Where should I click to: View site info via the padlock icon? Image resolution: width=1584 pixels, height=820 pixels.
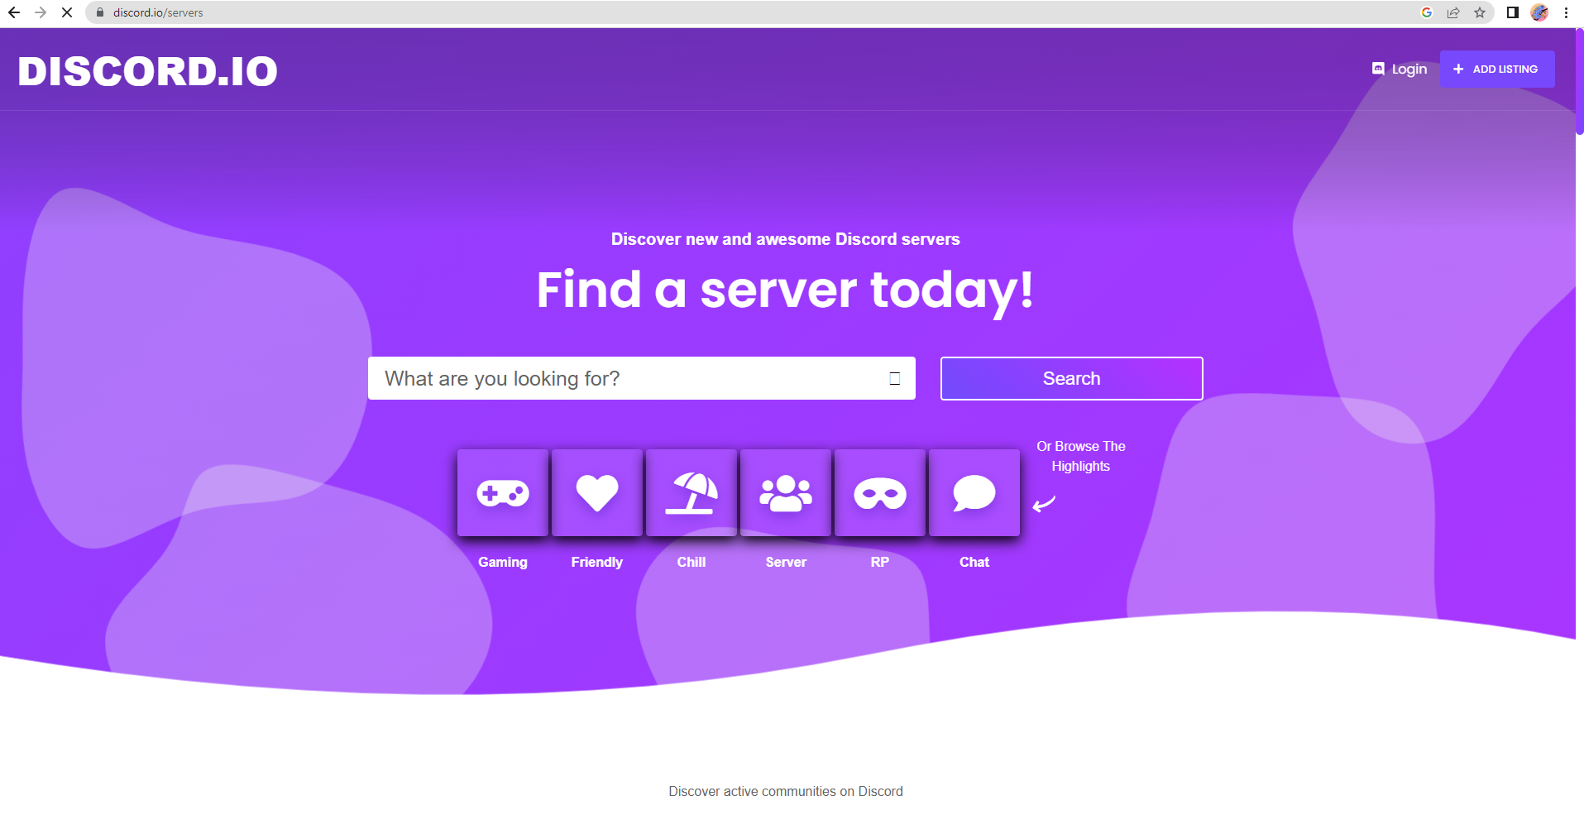pyautogui.click(x=100, y=12)
